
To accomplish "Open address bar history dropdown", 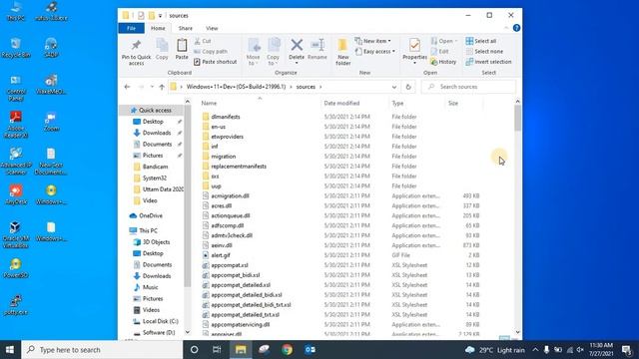I will click(394, 87).
